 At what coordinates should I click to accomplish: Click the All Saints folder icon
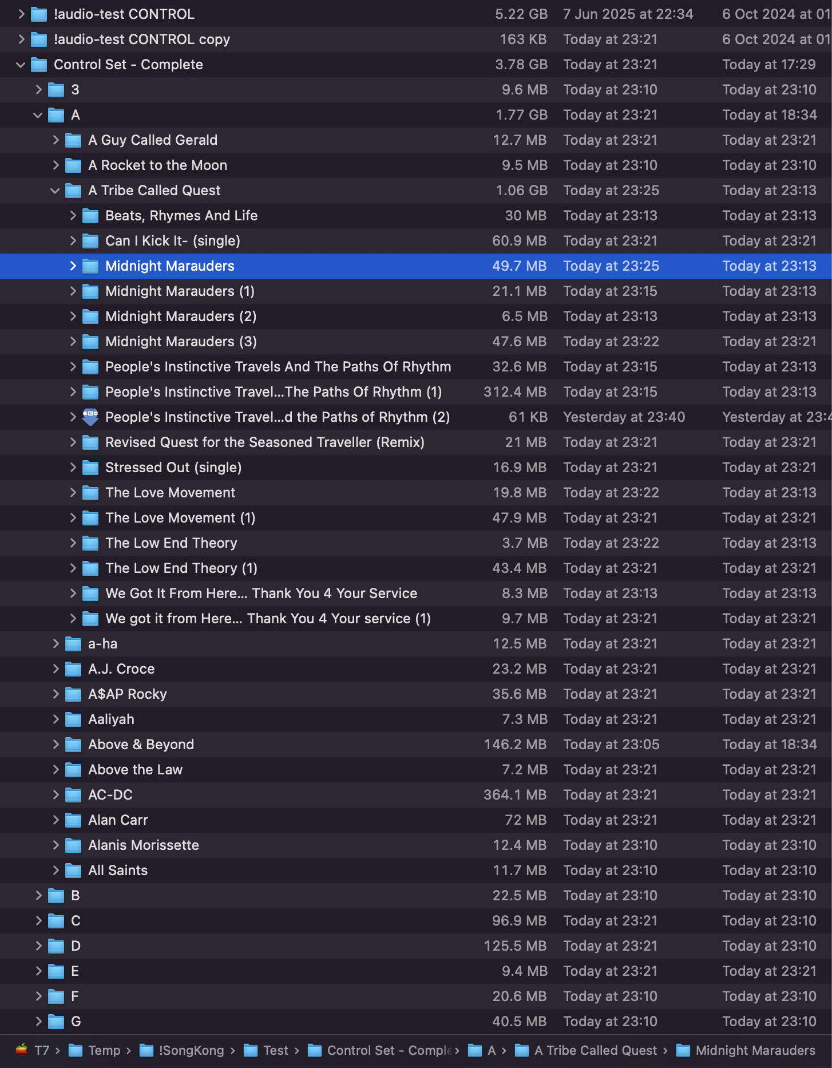(73, 871)
